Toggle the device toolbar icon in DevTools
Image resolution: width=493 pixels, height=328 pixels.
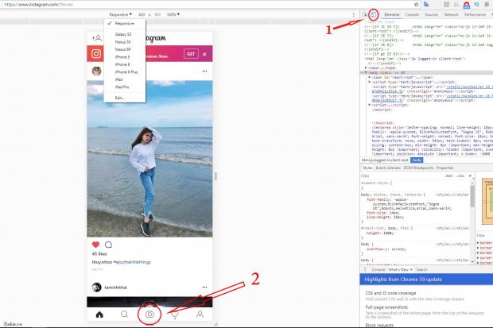(373, 14)
